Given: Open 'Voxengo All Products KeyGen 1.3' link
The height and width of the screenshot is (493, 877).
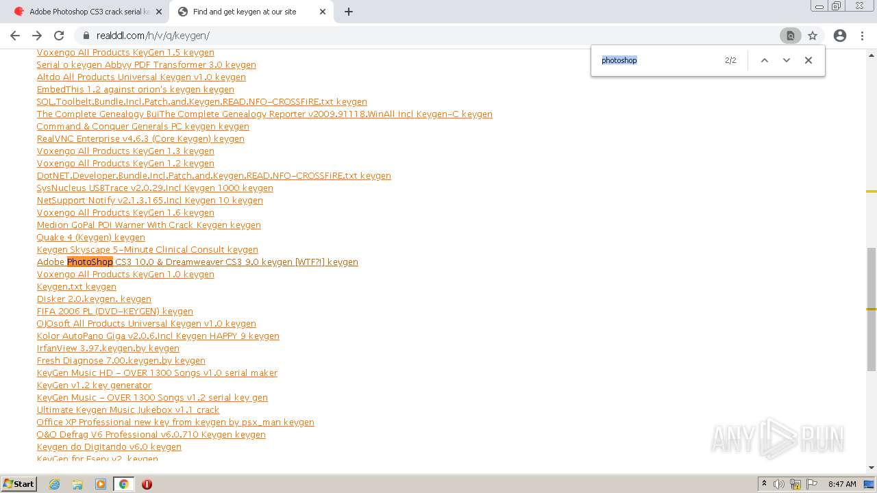Looking at the screenshot, I should [x=125, y=151].
